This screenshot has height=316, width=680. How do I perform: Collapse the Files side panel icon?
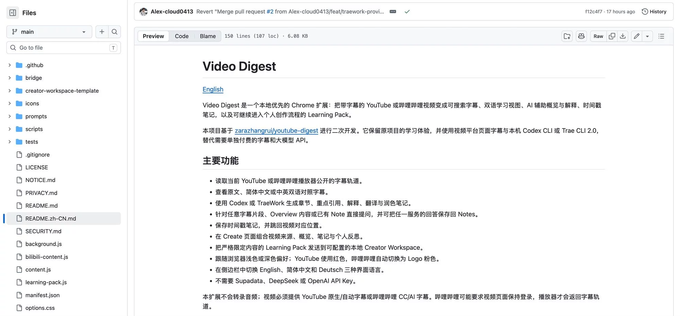click(x=13, y=13)
